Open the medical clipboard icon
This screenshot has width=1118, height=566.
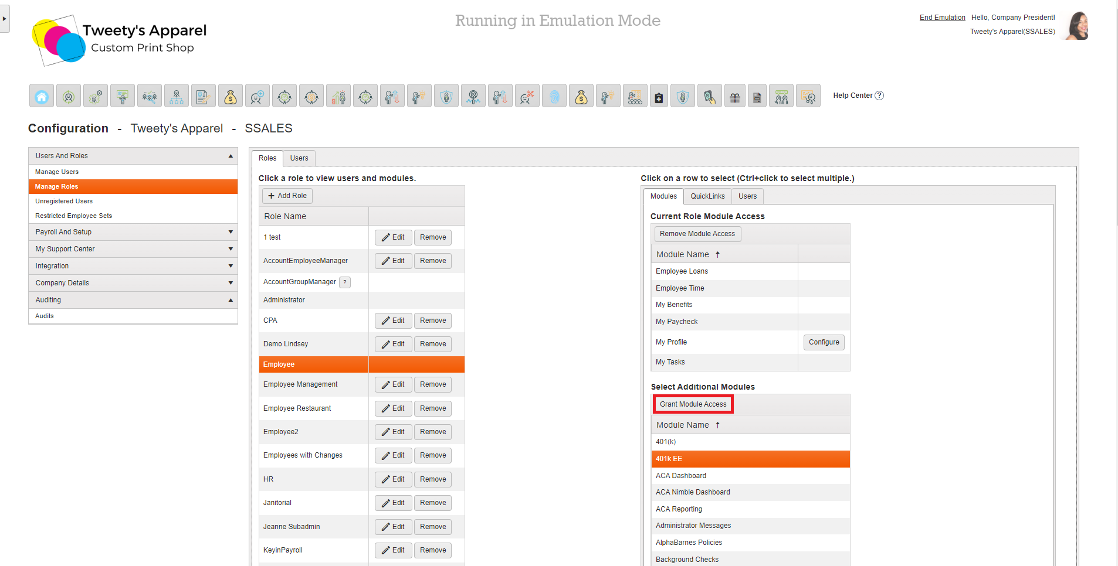tap(659, 96)
